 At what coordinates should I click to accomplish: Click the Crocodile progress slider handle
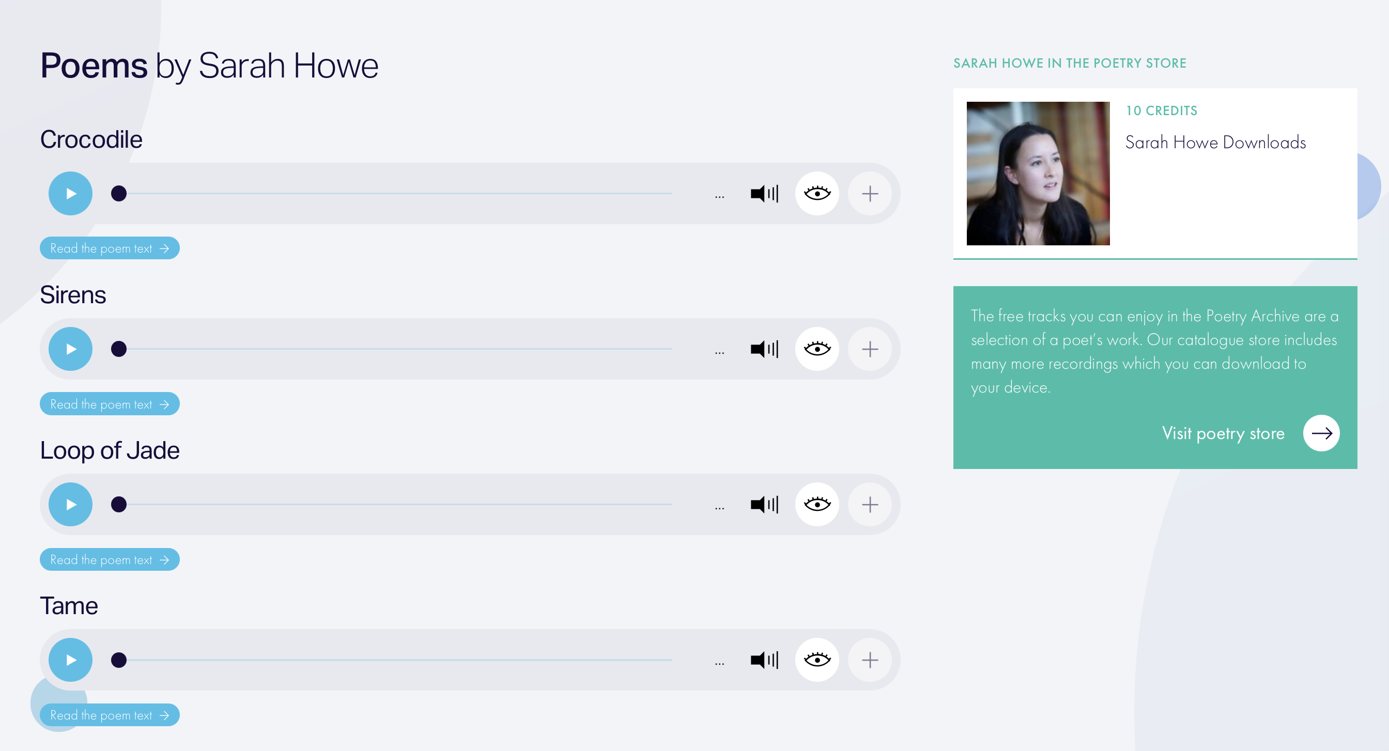pyautogui.click(x=119, y=194)
